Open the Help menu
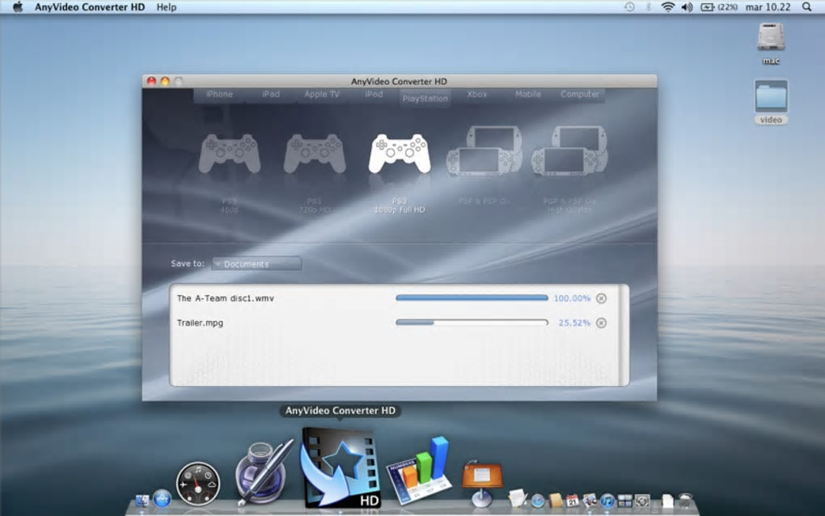 pos(167,7)
